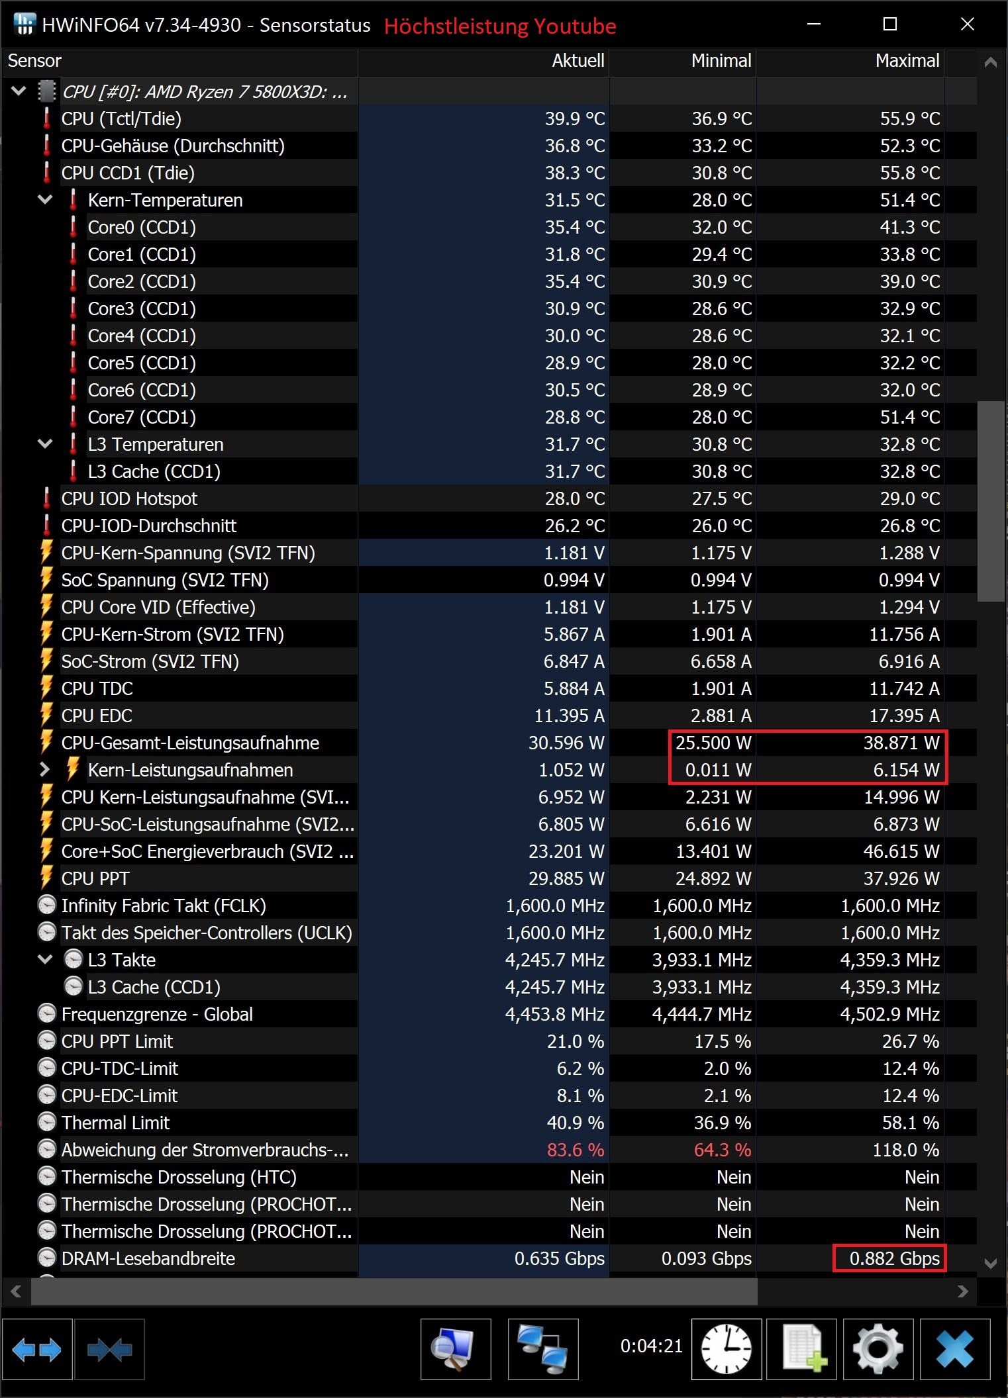Click lightning icon beside CPU PPT
Screen dimensions: 1008x1398
point(46,878)
